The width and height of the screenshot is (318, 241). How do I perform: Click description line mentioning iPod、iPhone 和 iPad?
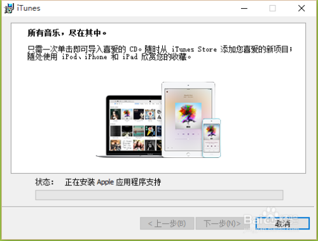point(109,57)
